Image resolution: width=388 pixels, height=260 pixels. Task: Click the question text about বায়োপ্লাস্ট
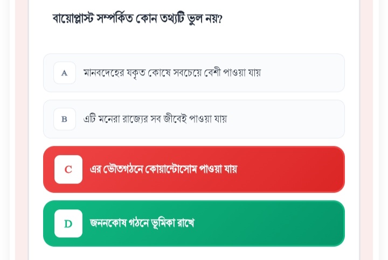[x=137, y=19]
